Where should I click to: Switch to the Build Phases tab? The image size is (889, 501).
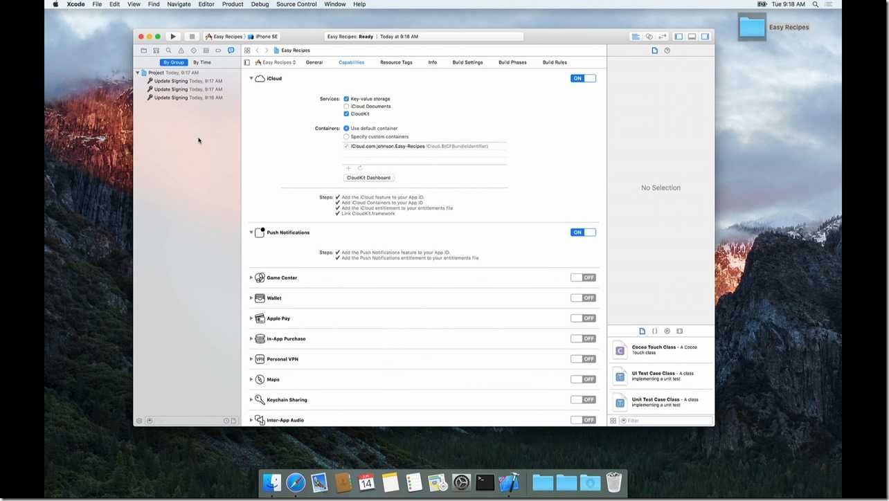coord(512,62)
